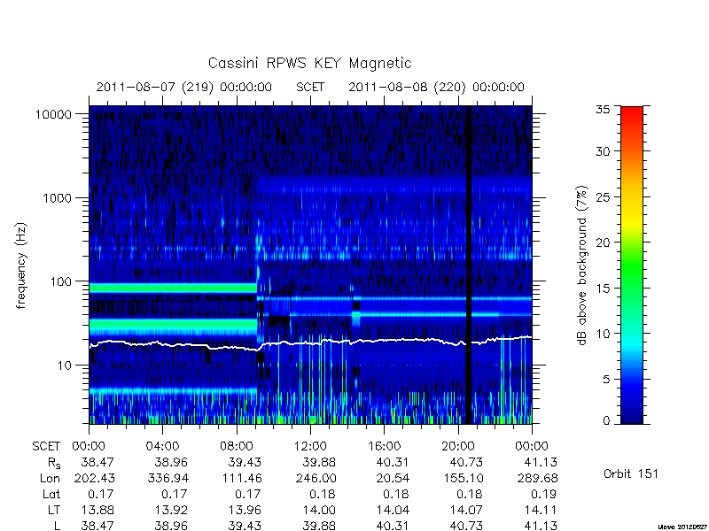
Task: Click the "100" frequency axis tick label
Action: point(61,281)
